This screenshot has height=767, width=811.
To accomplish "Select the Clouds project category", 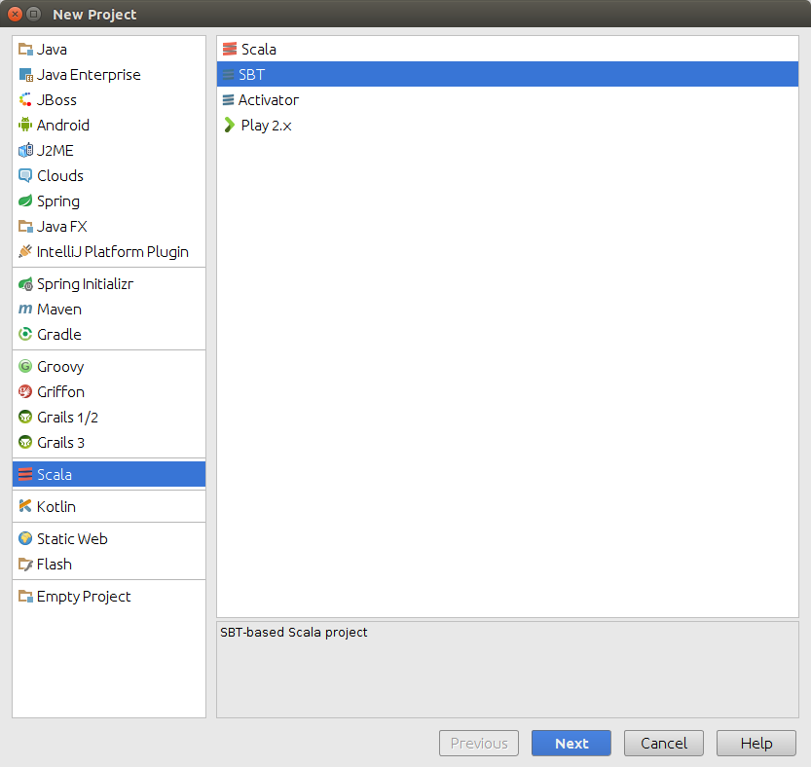I will pyautogui.click(x=59, y=175).
